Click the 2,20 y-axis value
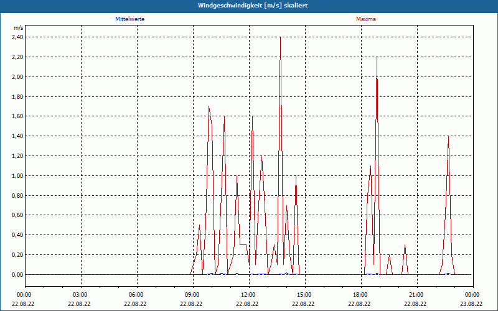 pos(18,57)
